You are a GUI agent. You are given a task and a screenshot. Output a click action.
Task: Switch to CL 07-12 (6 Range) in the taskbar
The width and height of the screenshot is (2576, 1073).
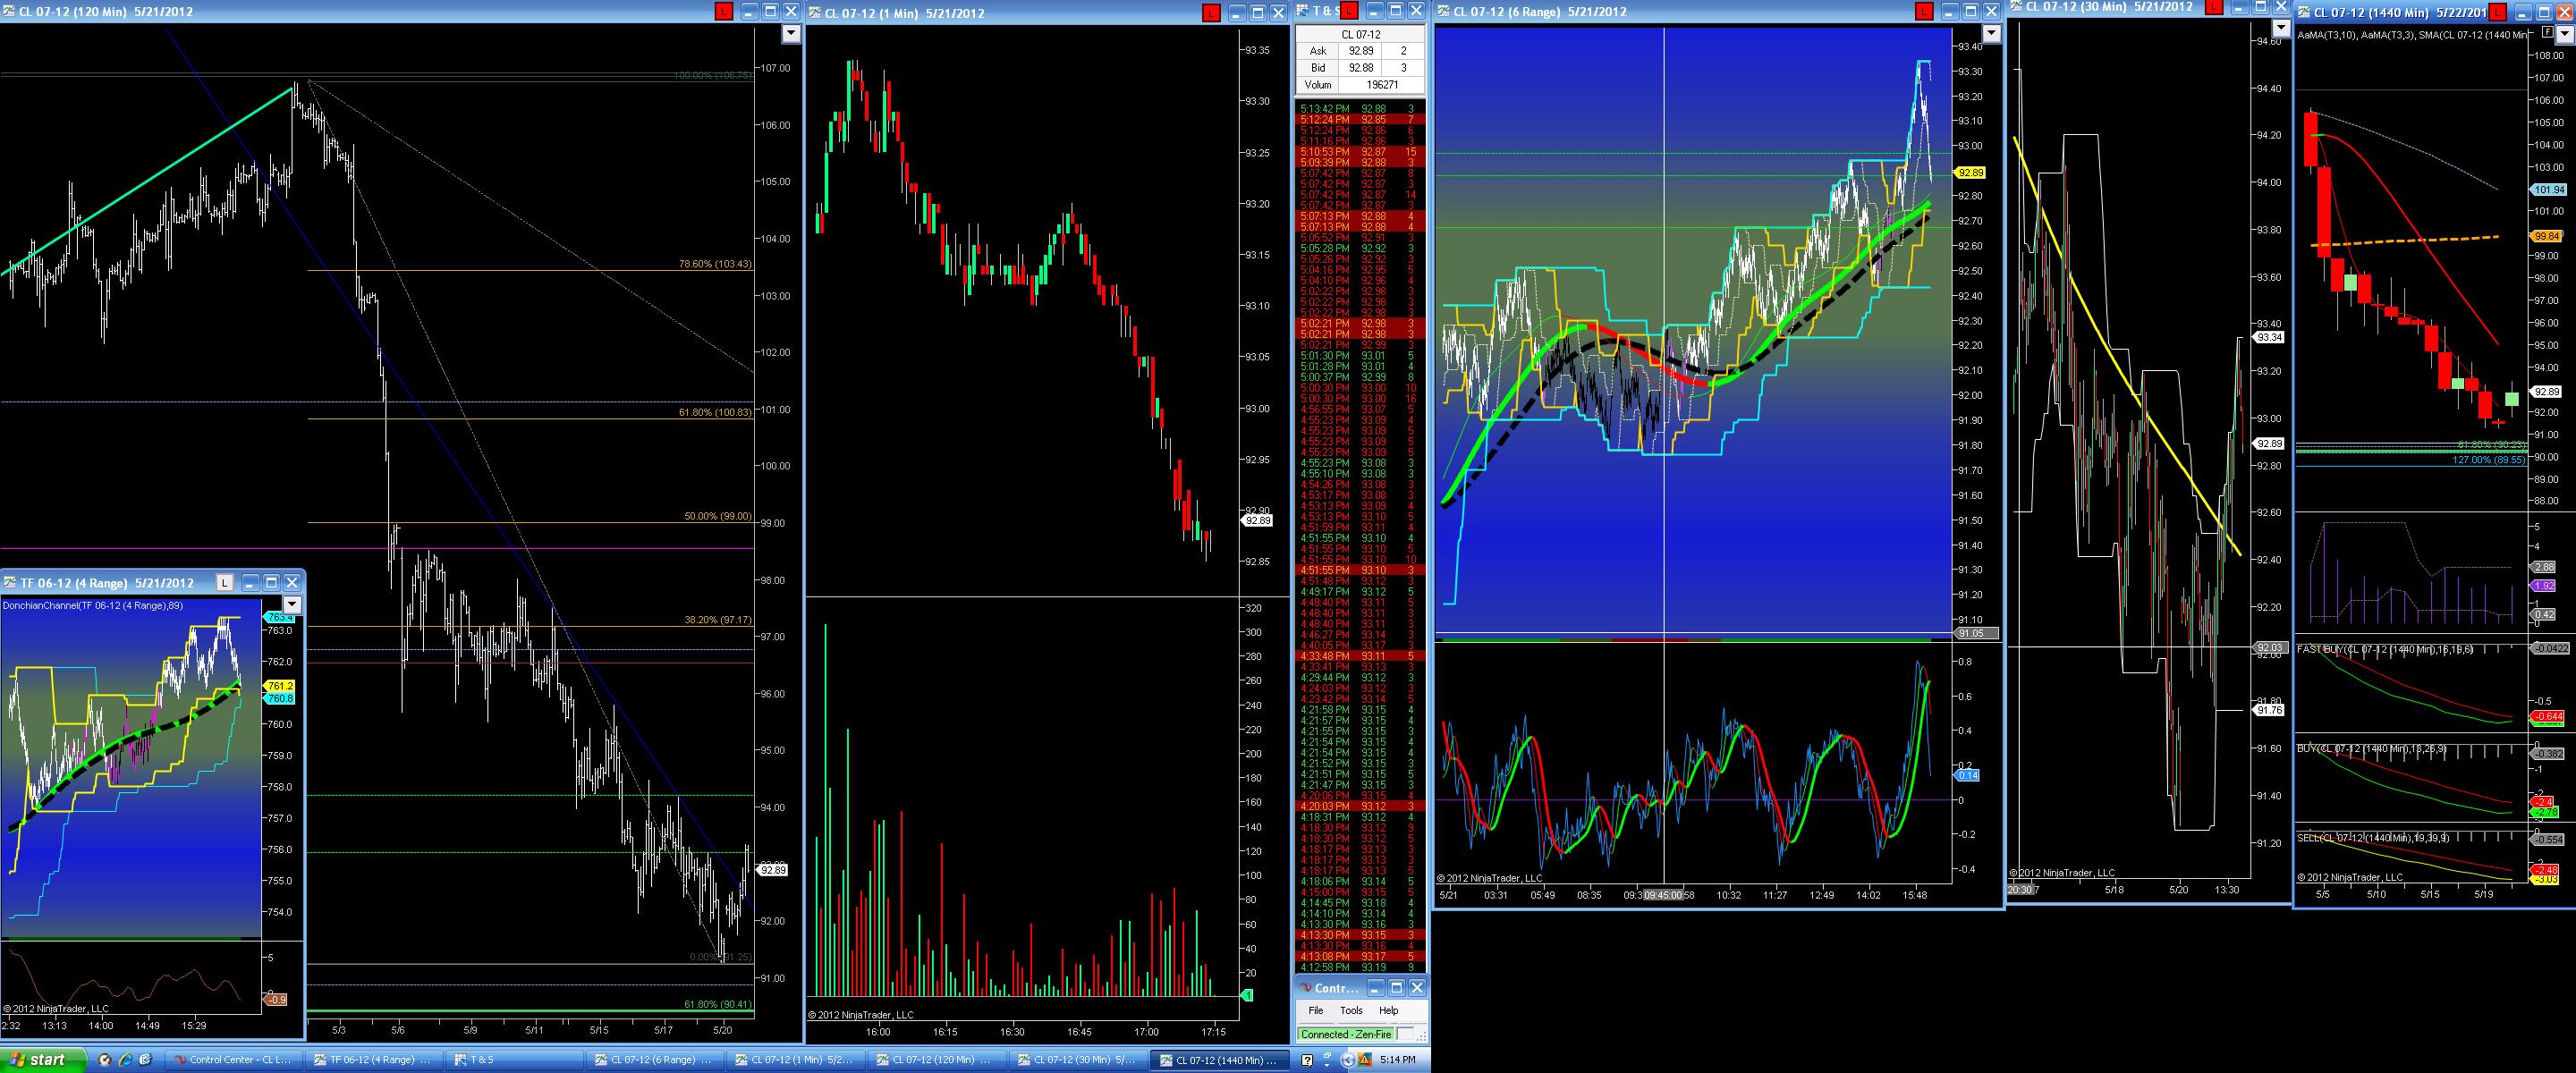pyautogui.click(x=655, y=1060)
